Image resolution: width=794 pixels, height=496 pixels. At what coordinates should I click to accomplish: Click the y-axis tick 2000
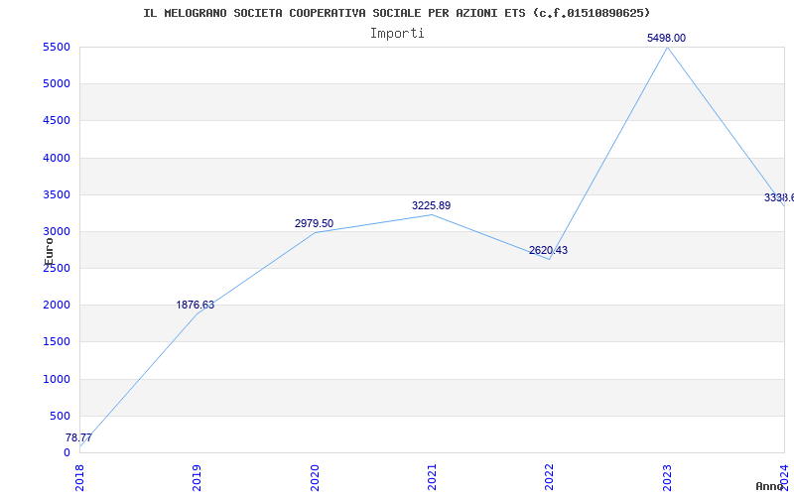[x=57, y=306]
